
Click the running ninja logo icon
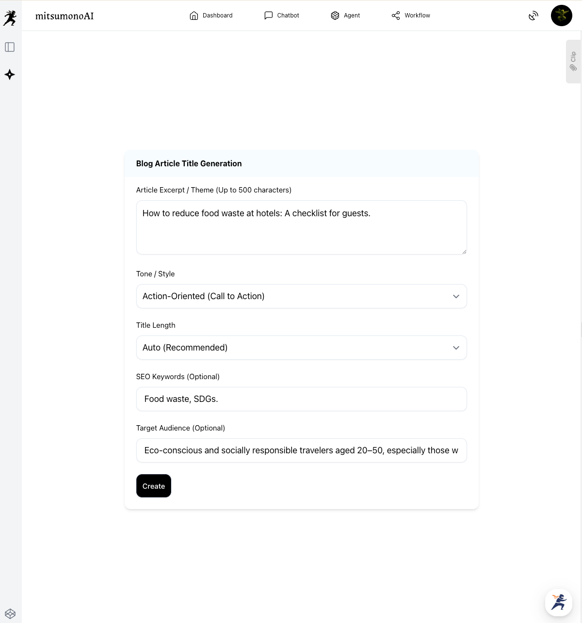click(10, 18)
